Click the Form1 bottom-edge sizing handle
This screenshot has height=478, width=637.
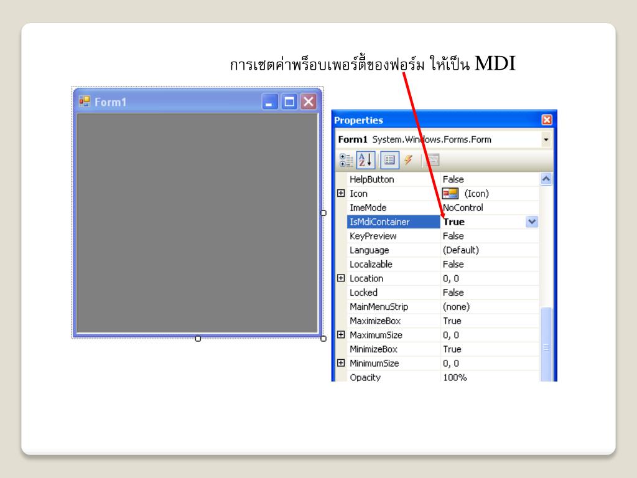(x=198, y=339)
